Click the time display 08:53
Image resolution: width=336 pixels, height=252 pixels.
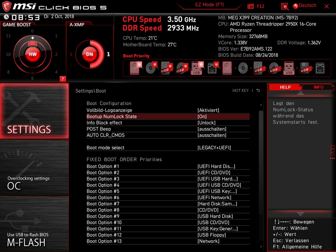[x=26, y=17]
